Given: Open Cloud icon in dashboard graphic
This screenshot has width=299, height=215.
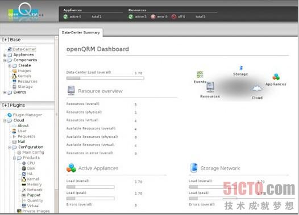Looking at the screenshot, I should (257, 88).
